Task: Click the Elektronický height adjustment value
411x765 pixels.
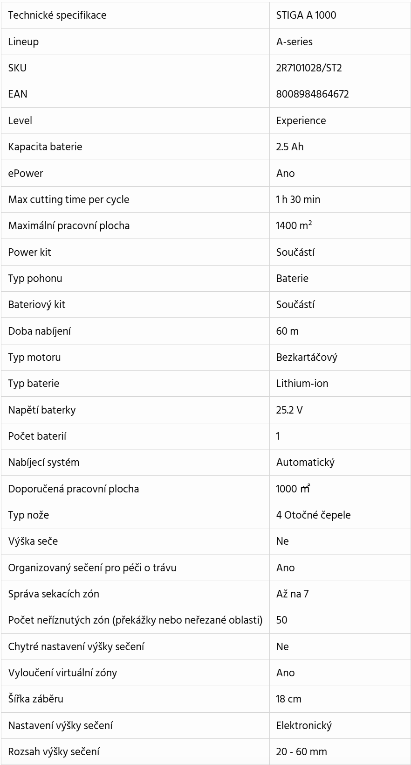Action: coord(304,726)
